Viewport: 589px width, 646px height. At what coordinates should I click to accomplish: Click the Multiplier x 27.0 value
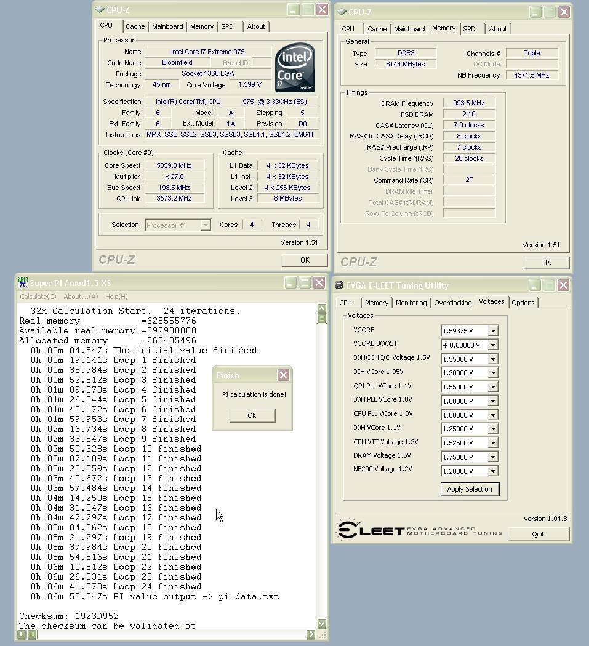(174, 177)
